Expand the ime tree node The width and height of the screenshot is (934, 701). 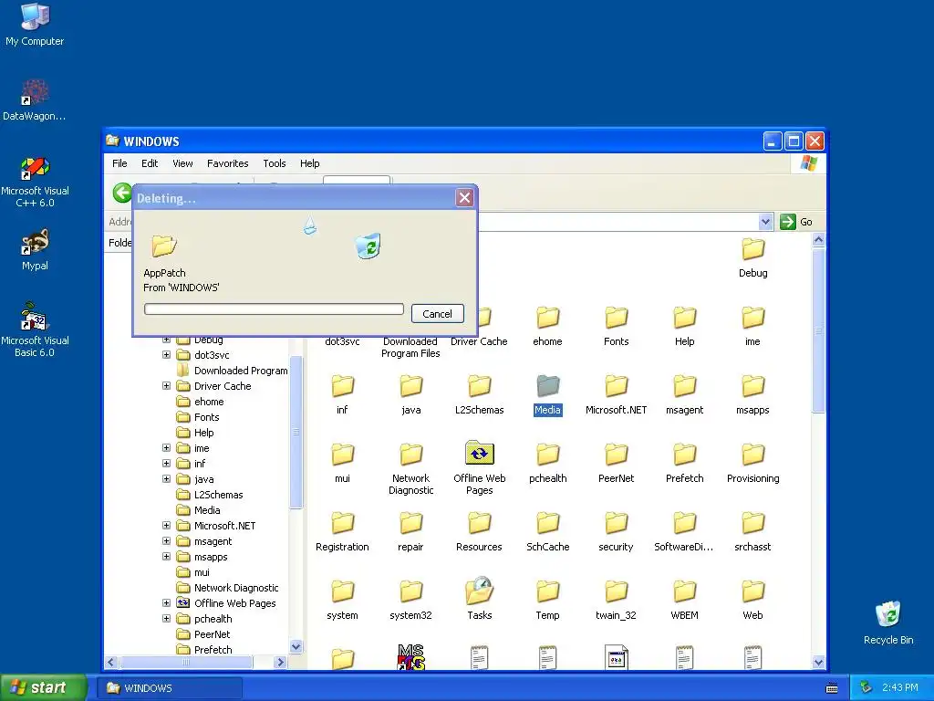[167, 447]
